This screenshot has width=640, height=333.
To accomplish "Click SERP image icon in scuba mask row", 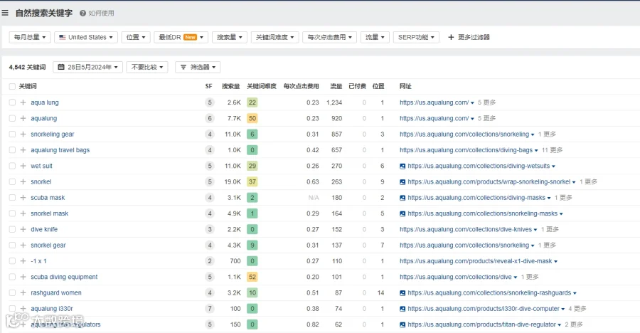I will click(x=402, y=198).
